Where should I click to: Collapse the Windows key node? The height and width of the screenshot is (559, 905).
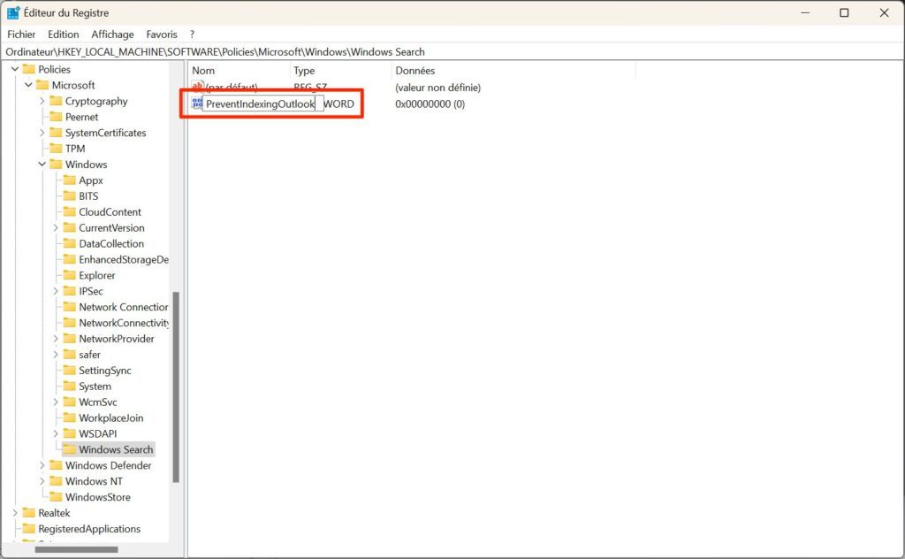click(42, 165)
